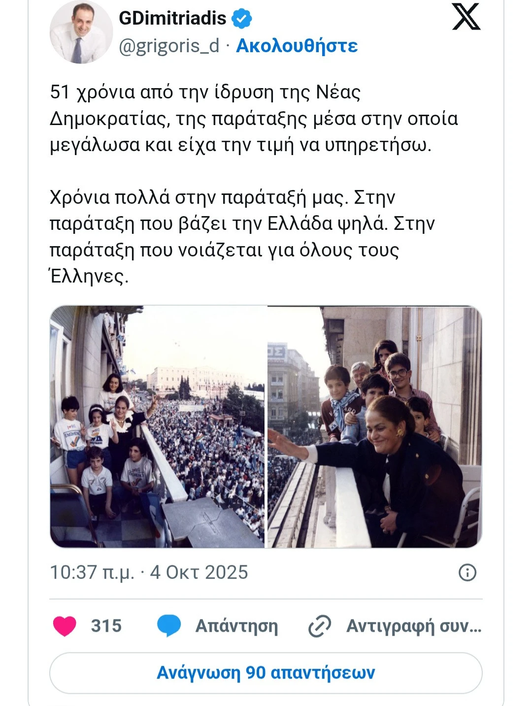
Task: Click the blue verified badge
Action: click(242, 19)
